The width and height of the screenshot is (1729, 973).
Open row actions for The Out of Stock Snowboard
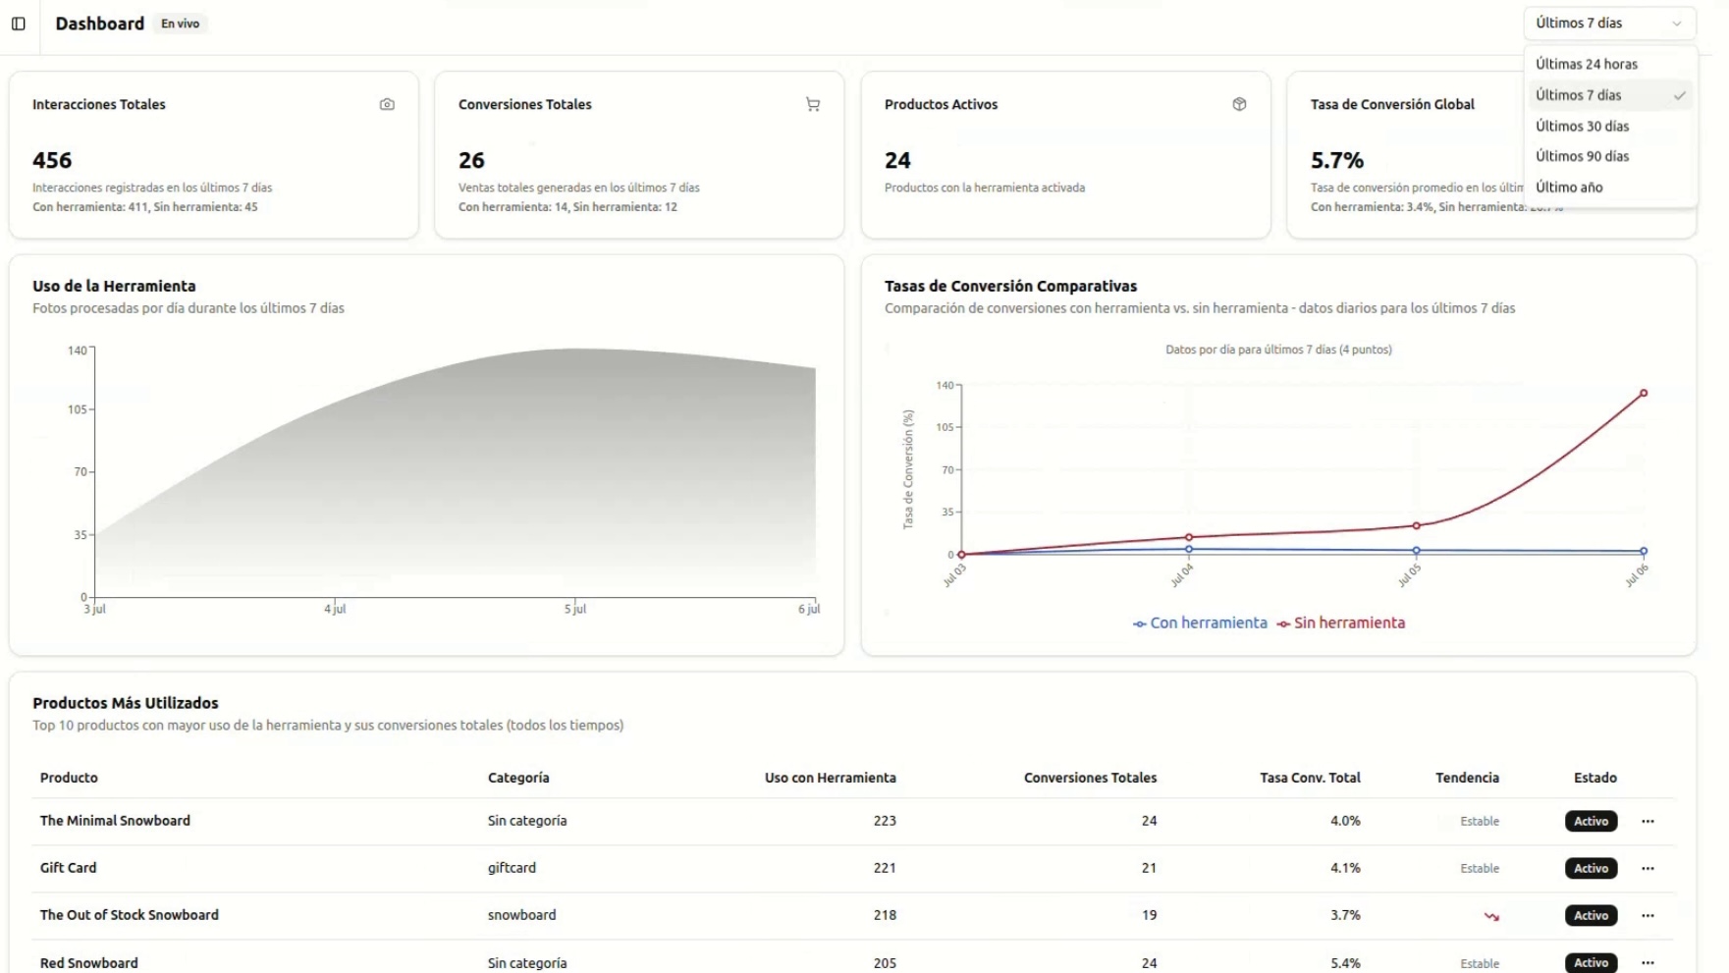coord(1648,916)
